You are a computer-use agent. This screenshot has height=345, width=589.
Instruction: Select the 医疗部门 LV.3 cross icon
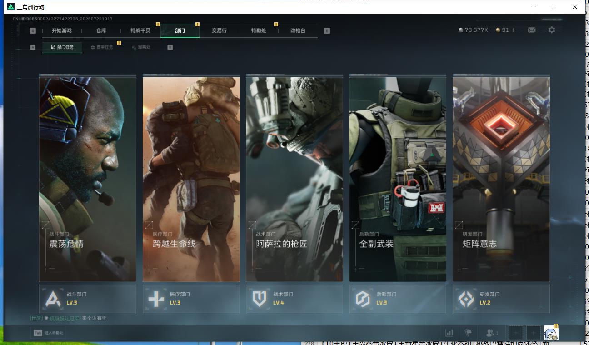tap(156, 299)
